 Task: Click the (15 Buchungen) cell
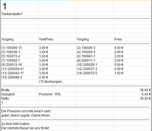57,82
